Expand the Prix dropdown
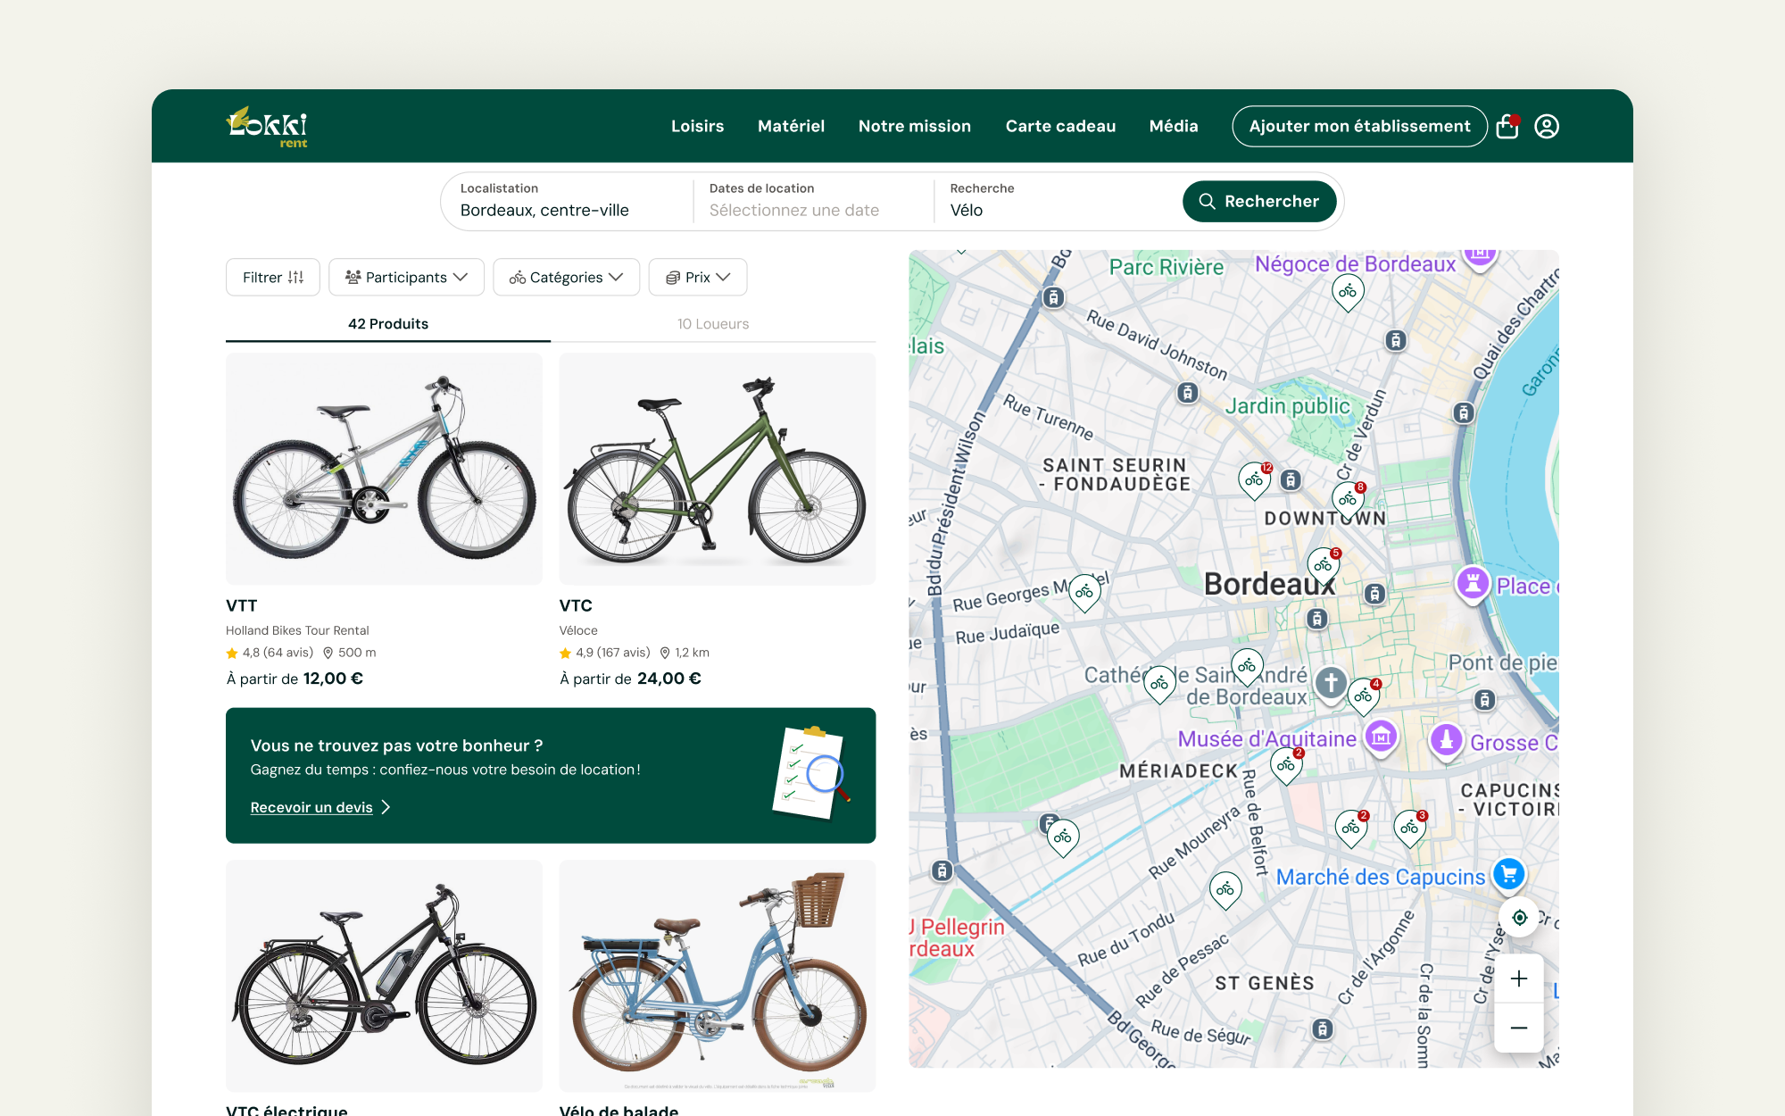 tap(698, 278)
